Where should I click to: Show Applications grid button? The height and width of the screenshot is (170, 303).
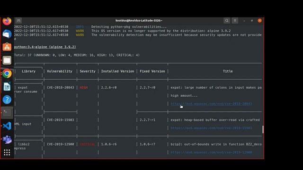pos(7,153)
